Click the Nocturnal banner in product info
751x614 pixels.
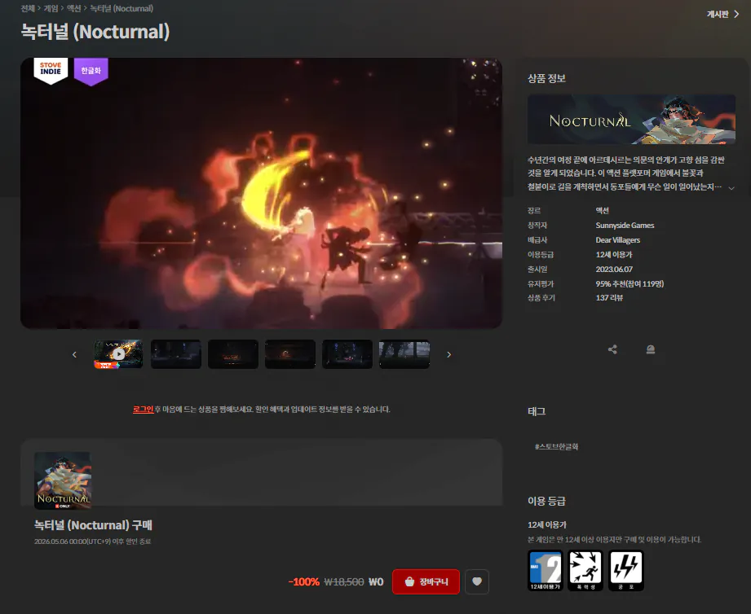point(631,119)
